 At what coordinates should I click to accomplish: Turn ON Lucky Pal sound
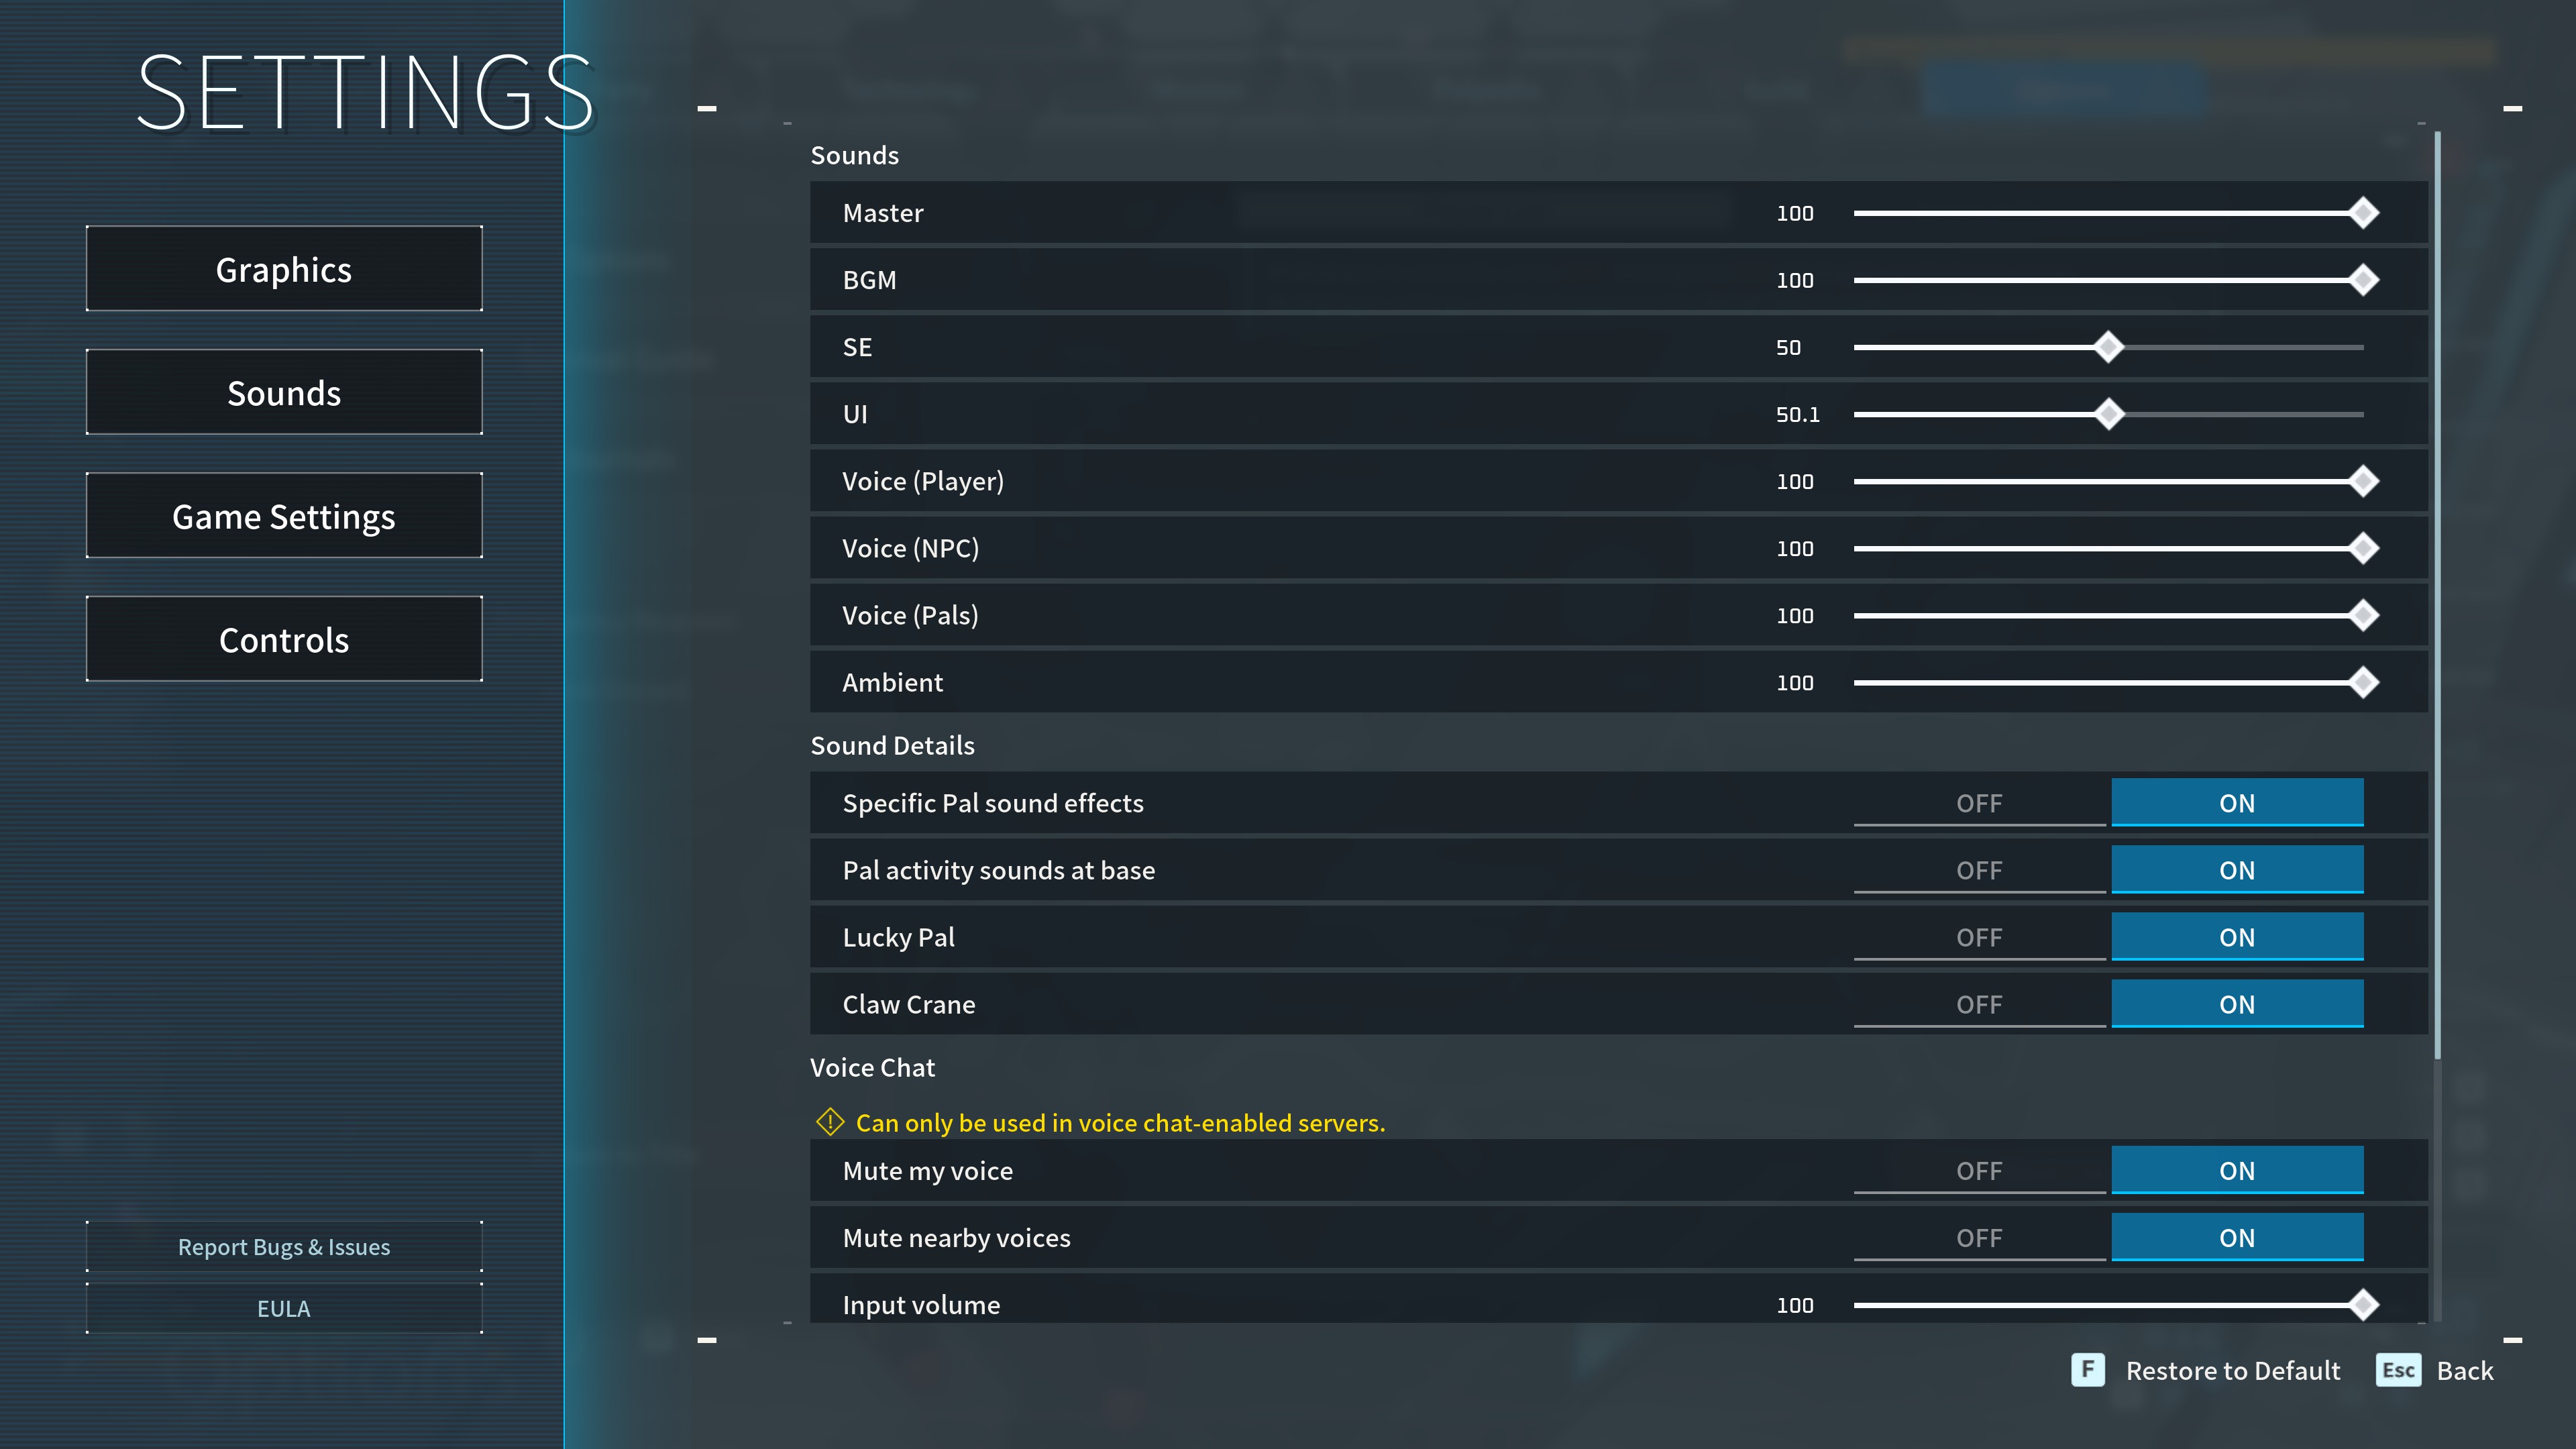2237,937
